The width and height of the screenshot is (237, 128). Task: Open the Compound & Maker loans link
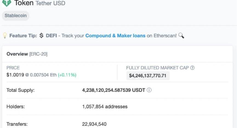click(115, 36)
